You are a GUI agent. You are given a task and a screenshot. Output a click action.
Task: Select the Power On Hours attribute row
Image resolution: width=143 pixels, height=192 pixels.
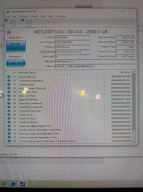[x=69, y=118]
